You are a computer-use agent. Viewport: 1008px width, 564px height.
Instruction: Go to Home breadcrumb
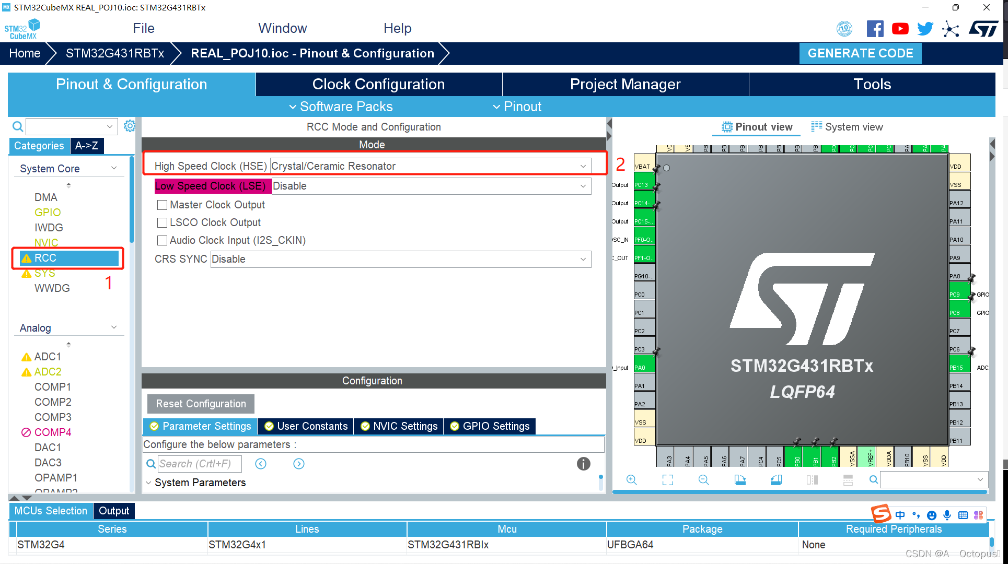pyautogui.click(x=25, y=53)
